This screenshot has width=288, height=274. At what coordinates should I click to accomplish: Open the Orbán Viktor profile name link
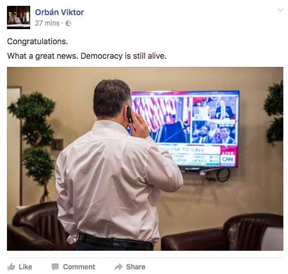[x=59, y=12]
